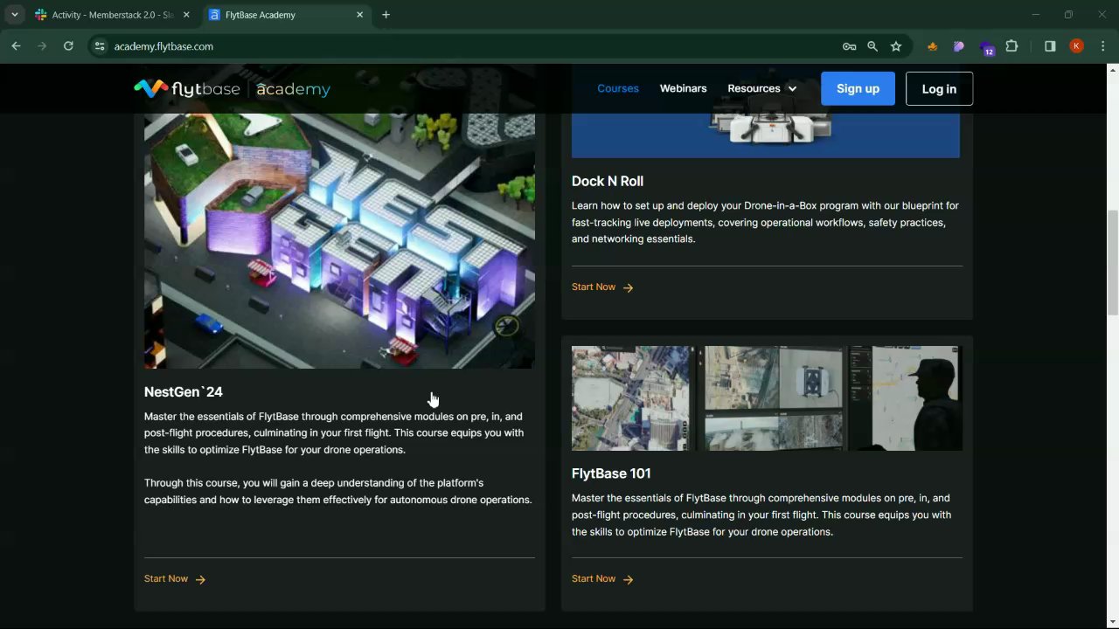Switch to the Activity - Memberstack 2.0 Slack tab
This screenshot has width=1119, height=629.
[x=111, y=15]
